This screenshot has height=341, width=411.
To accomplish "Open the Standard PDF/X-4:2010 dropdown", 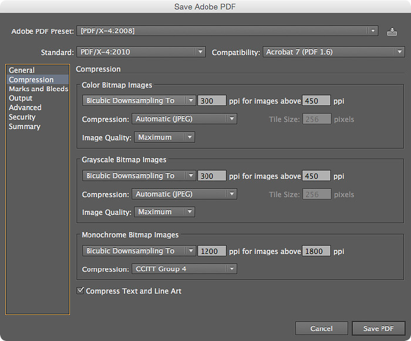I will 141,52.
